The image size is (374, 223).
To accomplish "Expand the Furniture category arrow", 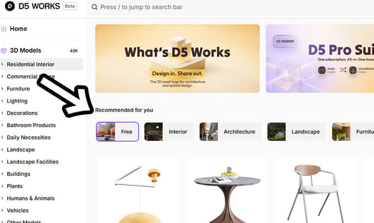I will tap(3, 89).
